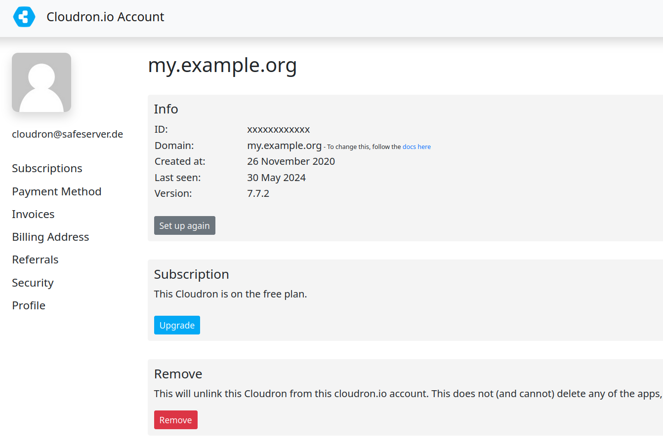Follow the 'docs here' link
This screenshot has width=663, height=443.
[x=416, y=147]
